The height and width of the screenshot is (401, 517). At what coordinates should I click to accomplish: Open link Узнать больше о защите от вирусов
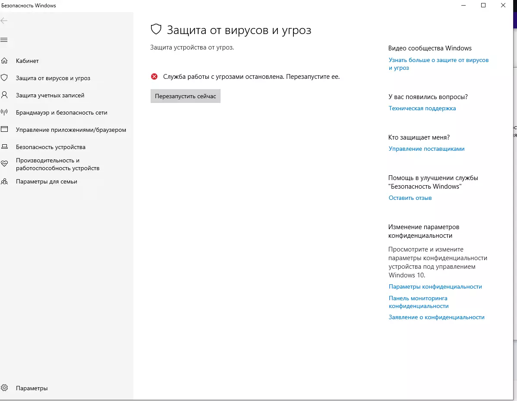coord(438,64)
